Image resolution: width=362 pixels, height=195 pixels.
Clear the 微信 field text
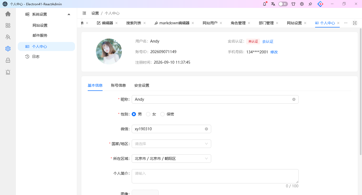tap(206, 129)
